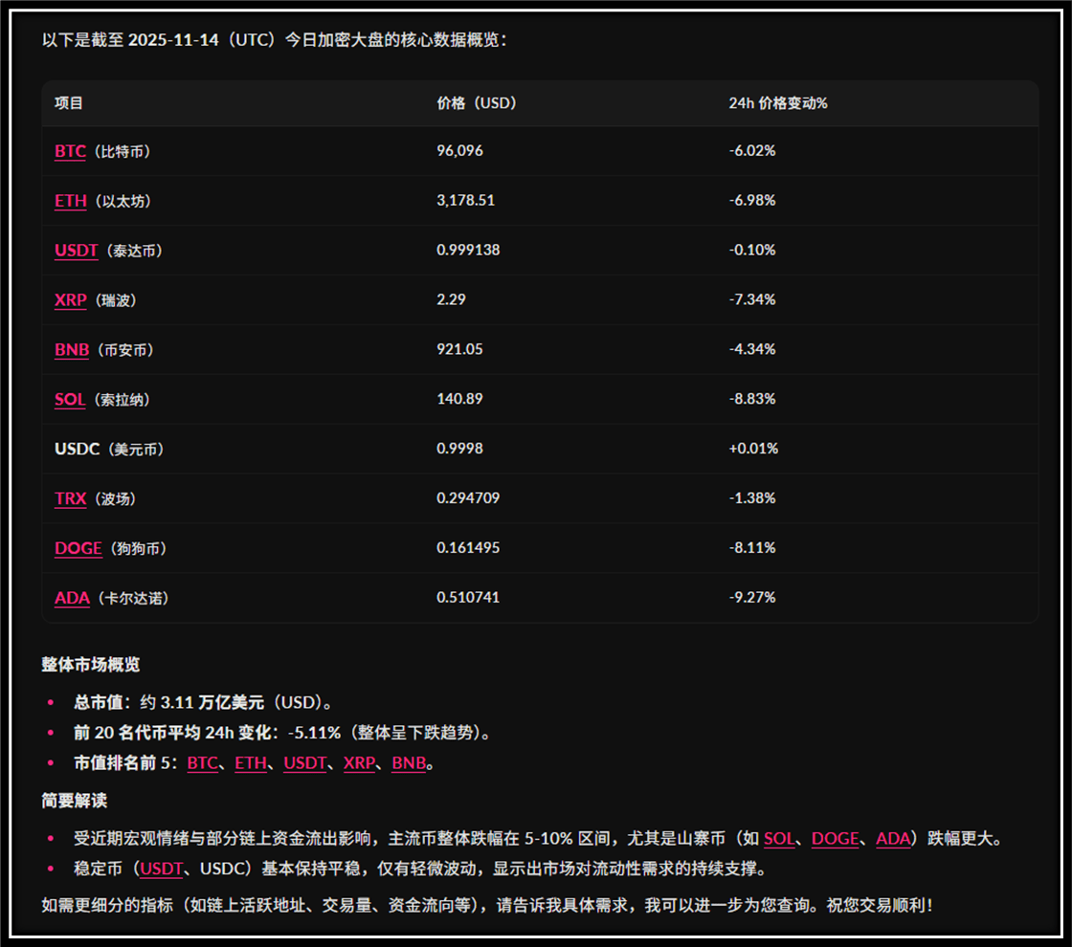
Task: Click the BTC link in the 市值排名前 5 list
Action: 202,762
